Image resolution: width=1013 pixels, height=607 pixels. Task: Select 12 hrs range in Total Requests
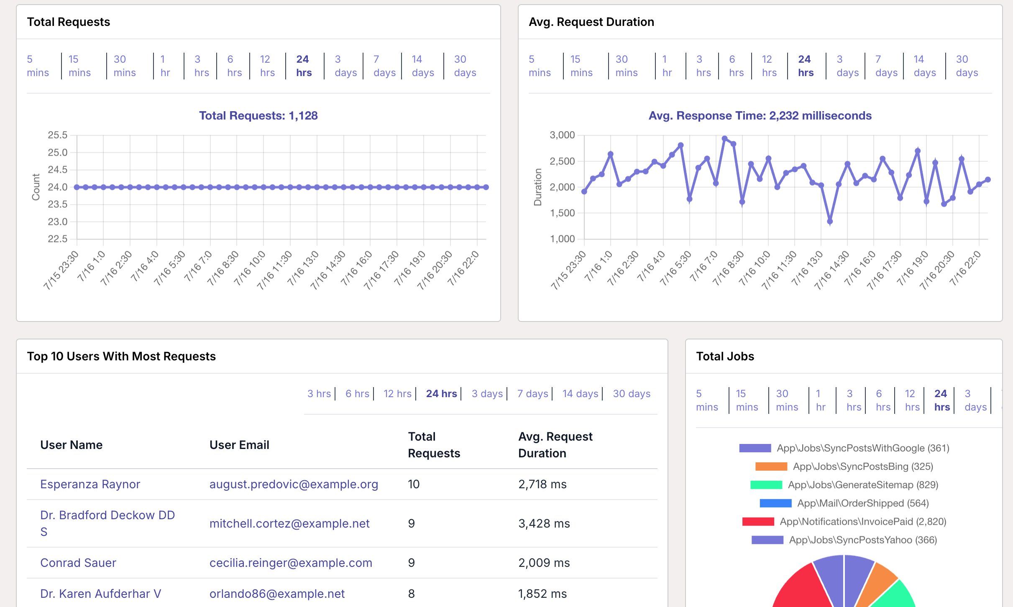tap(267, 66)
